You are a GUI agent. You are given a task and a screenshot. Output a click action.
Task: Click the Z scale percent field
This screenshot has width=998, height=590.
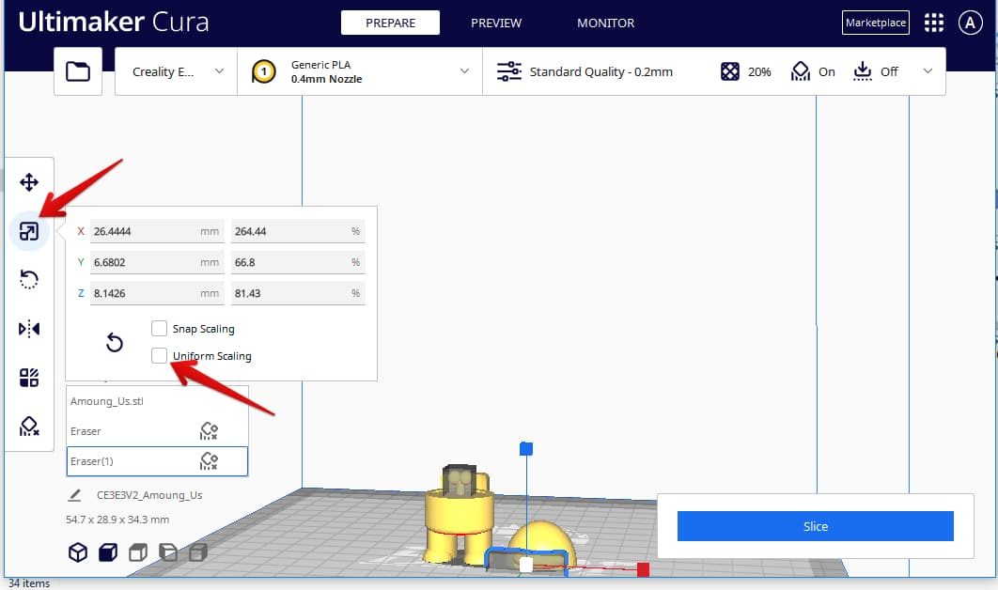[x=298, y=293]
